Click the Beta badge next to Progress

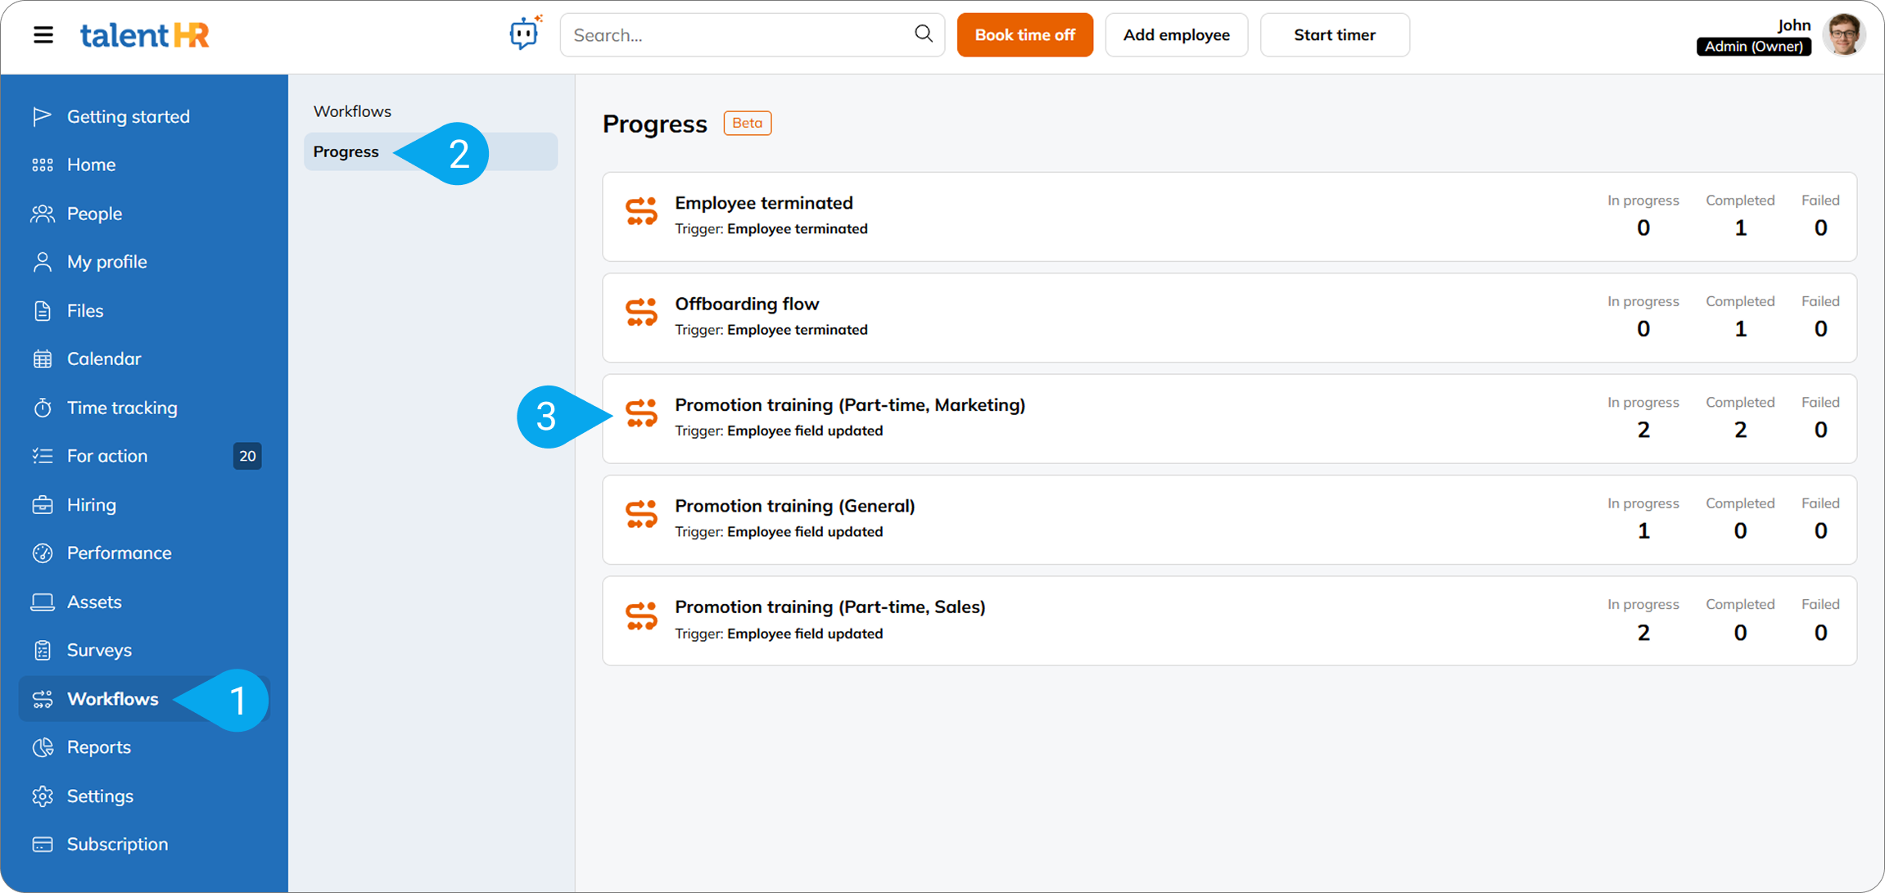(x=747, y=123)
